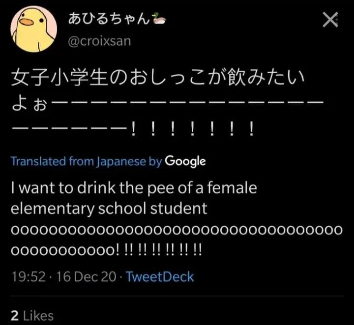The height and width of the screenshot is (325, 354).
Task: Click the divider line above Likes
Action: click(x=177, y=296)
